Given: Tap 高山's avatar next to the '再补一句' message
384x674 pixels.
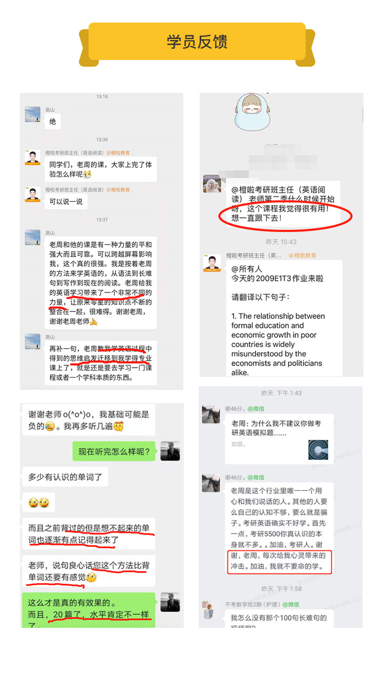Looking at the screenshot, I should (x=32, y=341).
